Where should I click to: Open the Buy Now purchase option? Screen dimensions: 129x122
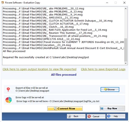112,108
